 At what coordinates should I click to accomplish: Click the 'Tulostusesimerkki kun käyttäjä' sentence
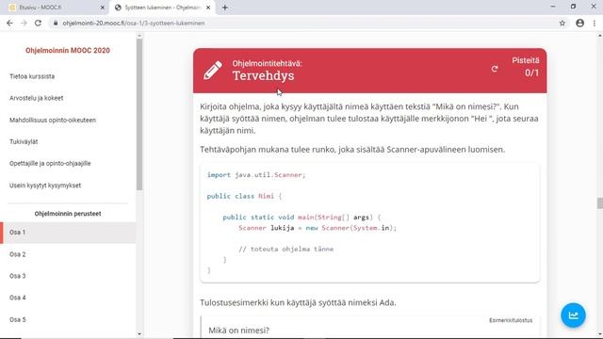[x=298, y=303]
